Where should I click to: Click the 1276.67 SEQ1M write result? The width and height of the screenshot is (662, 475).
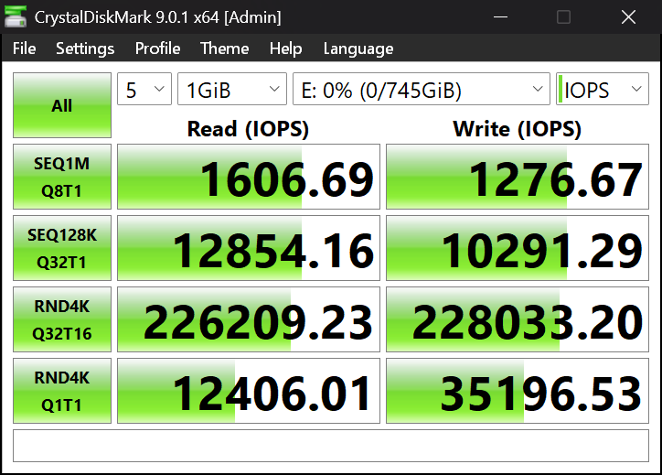tap(518, 177)
